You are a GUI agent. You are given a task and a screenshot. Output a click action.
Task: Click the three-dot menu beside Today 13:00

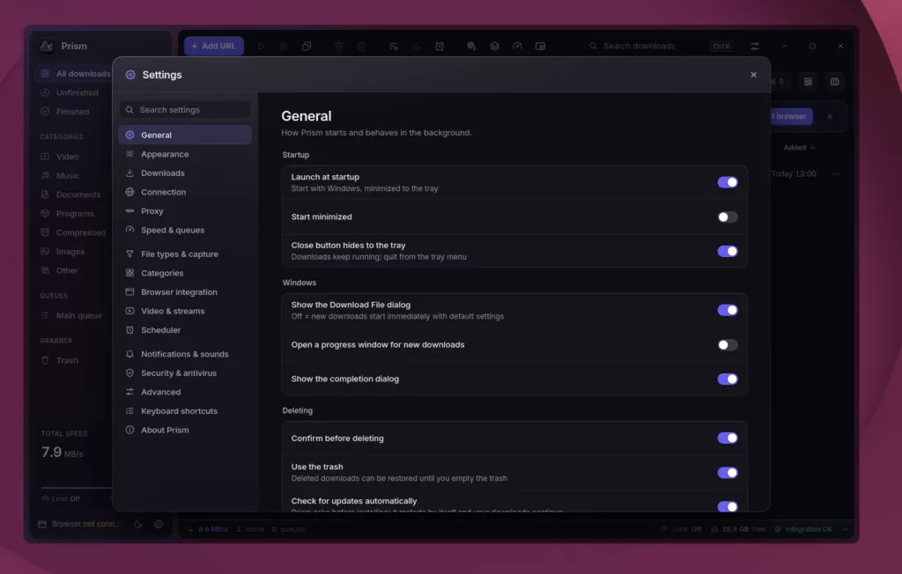(835, 173)
